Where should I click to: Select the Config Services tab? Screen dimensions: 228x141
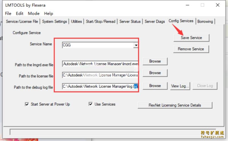click(x=181, y=21)
